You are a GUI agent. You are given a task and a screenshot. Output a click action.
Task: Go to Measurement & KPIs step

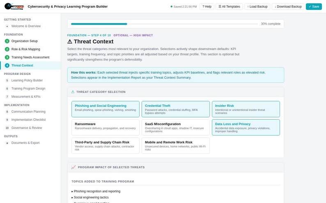[30, 97]
